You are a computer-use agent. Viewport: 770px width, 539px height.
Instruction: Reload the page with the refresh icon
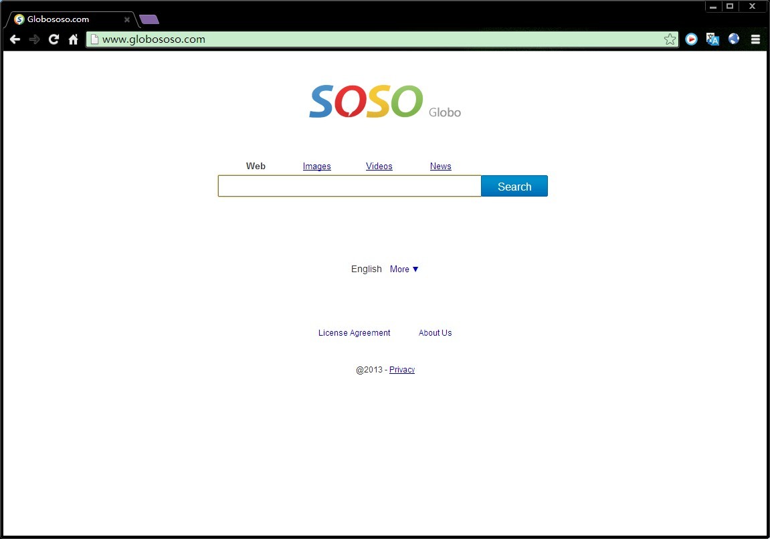point(54,39)
